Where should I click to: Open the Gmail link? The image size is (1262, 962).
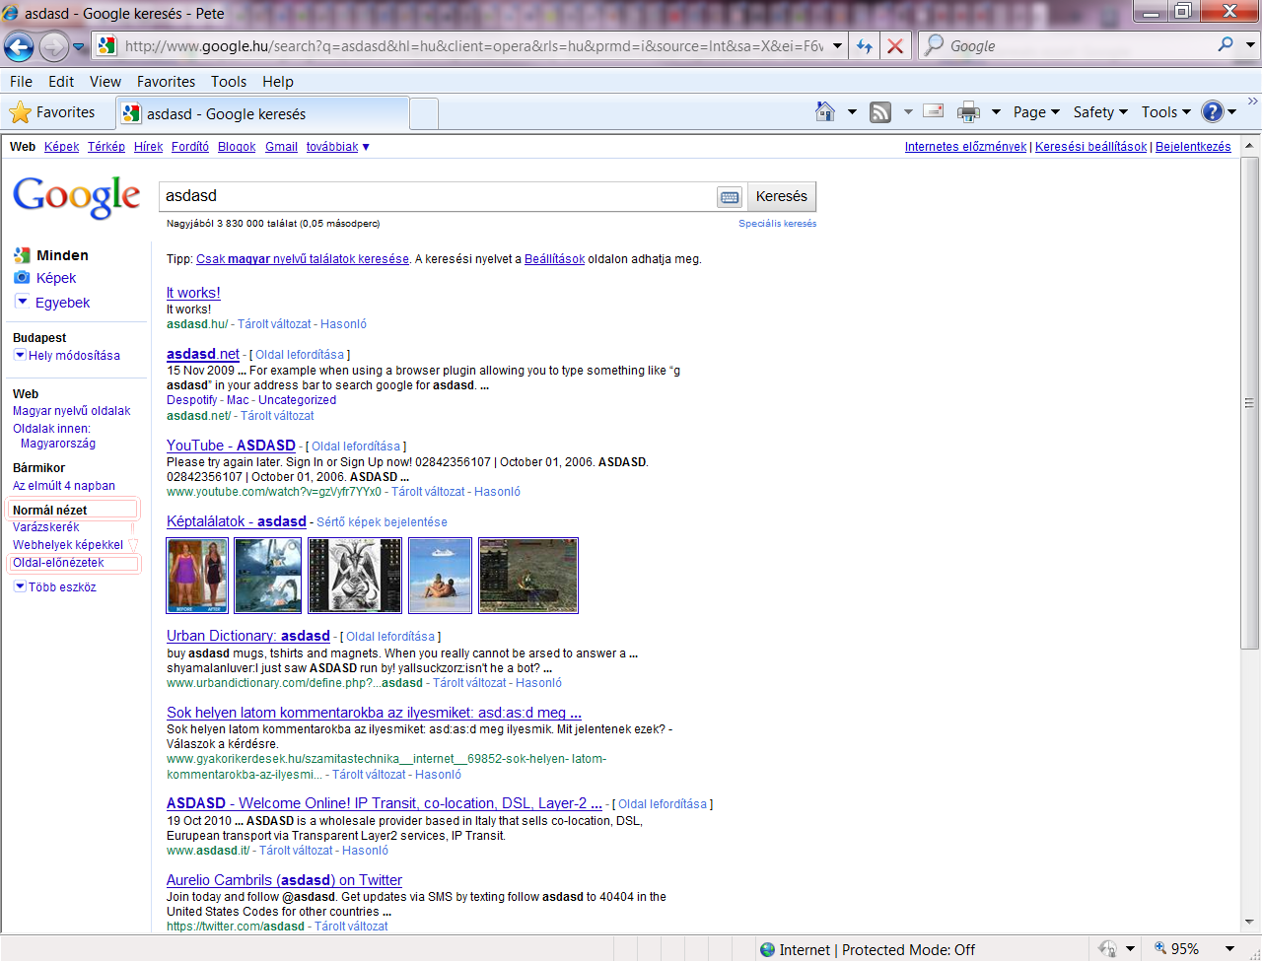click(281, 147)
